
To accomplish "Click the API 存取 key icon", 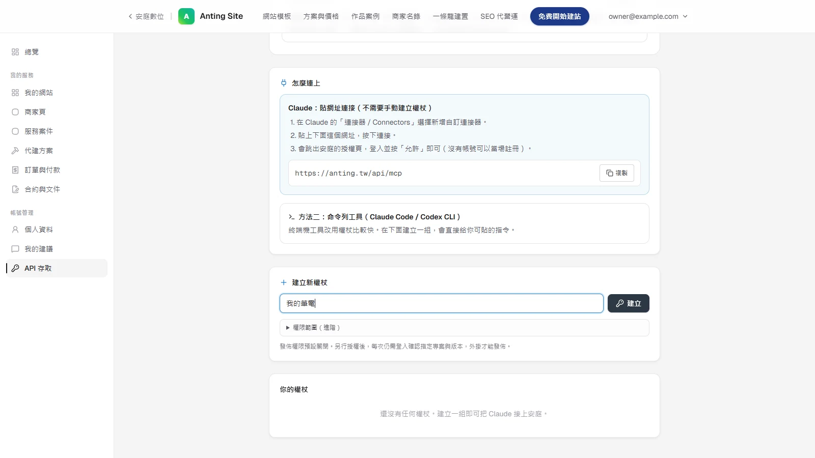I will coord(15,268).
